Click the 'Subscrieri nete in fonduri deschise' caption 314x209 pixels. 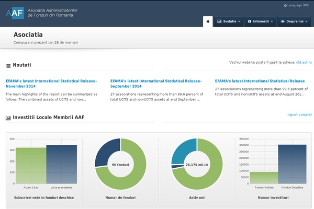44,198
